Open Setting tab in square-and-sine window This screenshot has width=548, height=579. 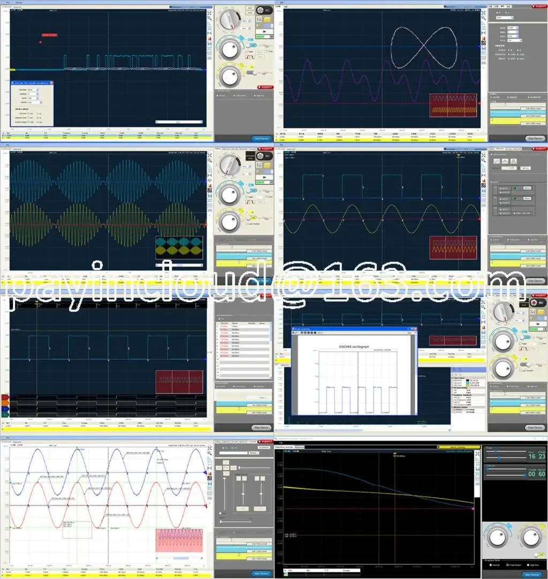pos(491,149)
